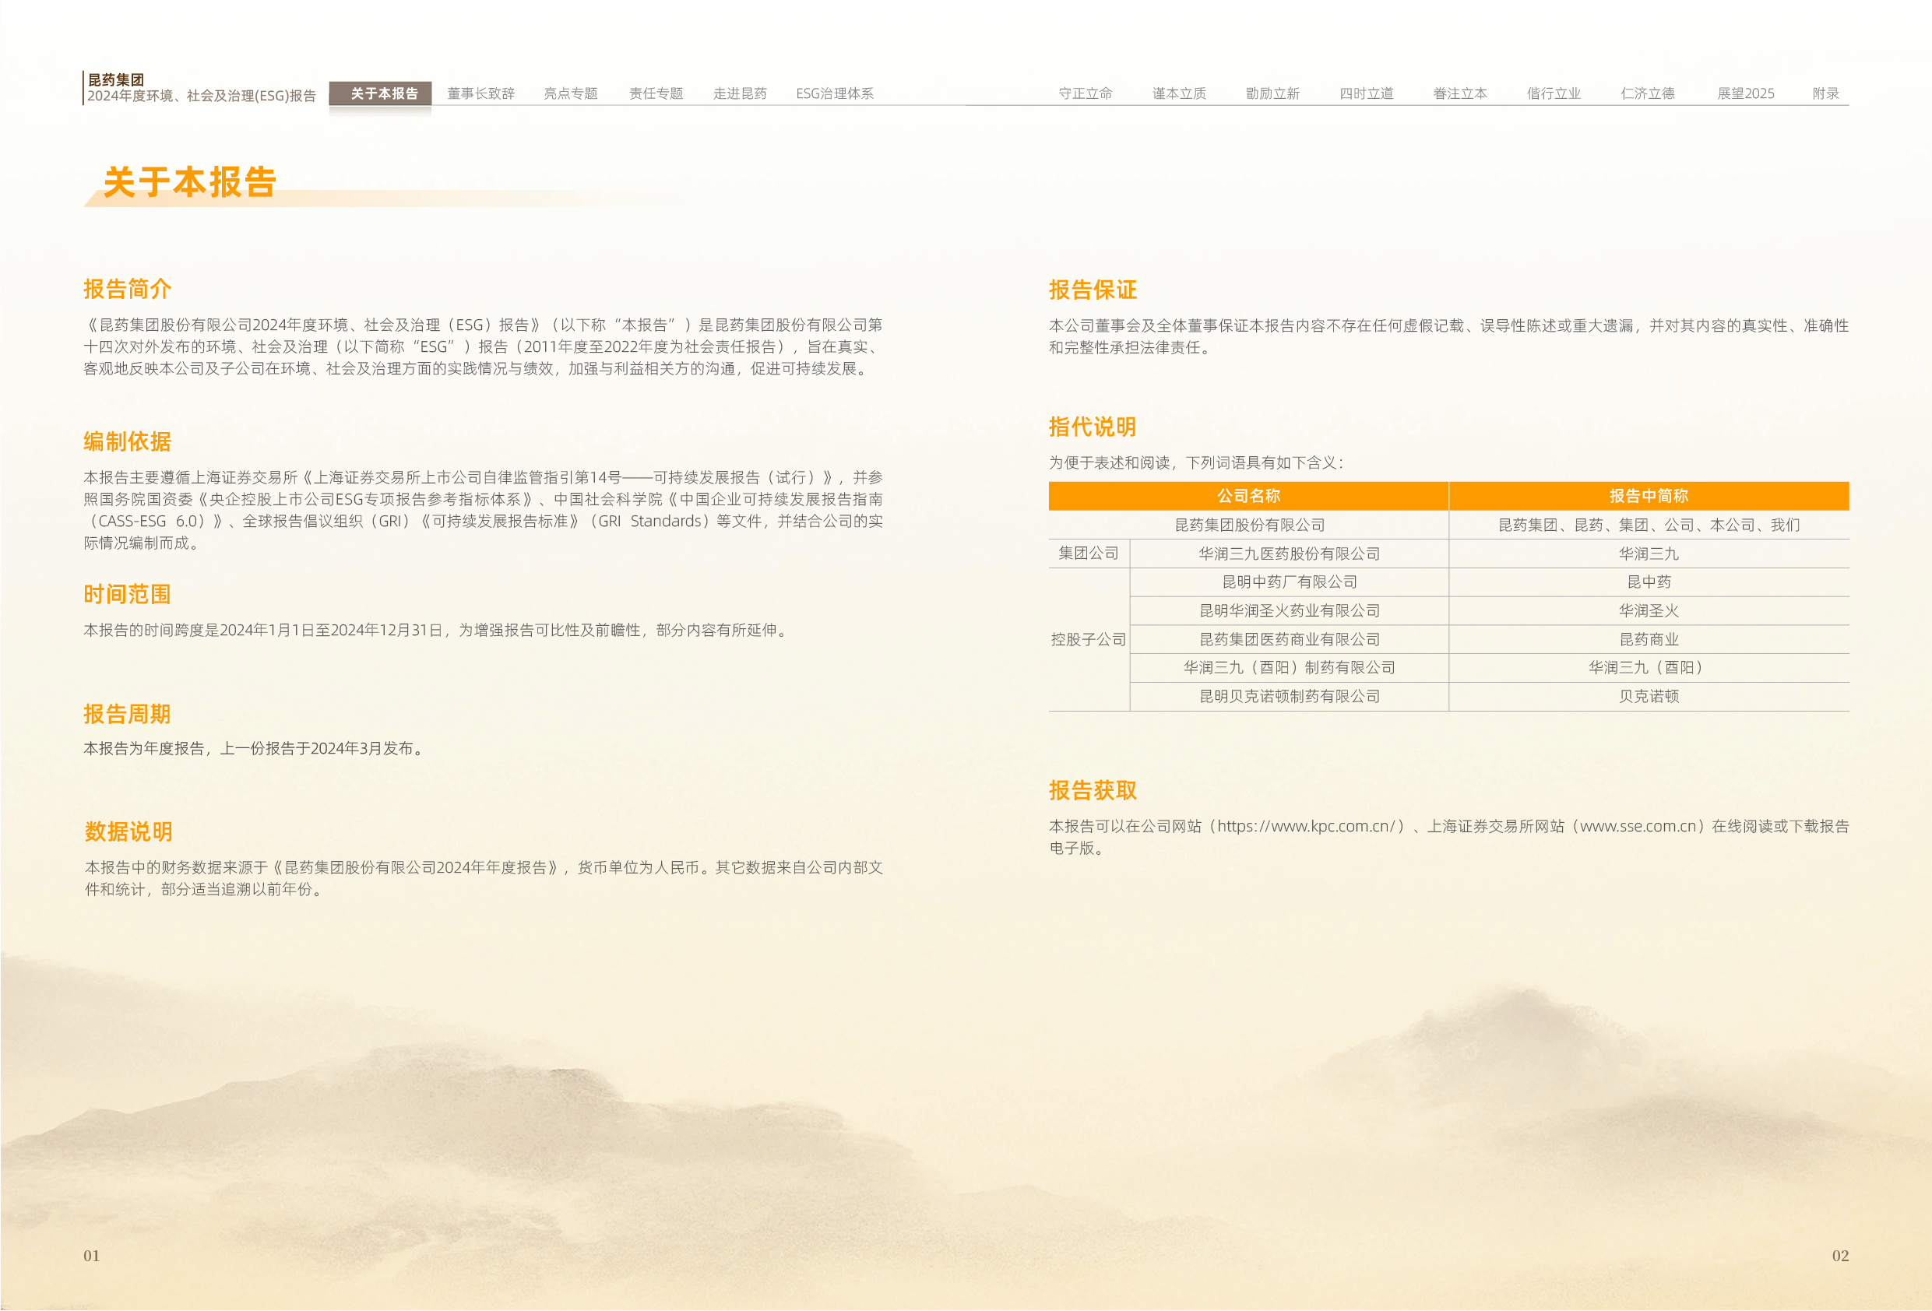Click the 关于本报告 page title

(x=189, y=182)
